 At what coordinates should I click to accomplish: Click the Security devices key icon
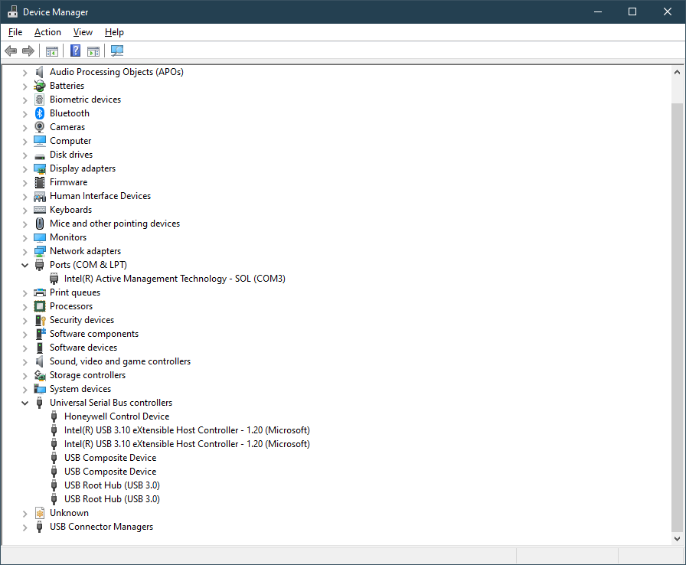[40, 320]
